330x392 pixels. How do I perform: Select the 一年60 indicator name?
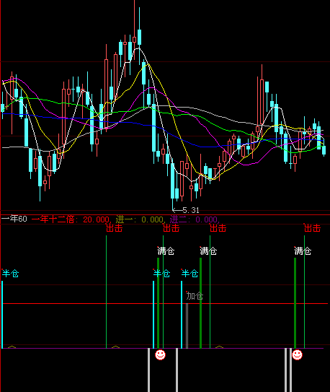(14, 219)
